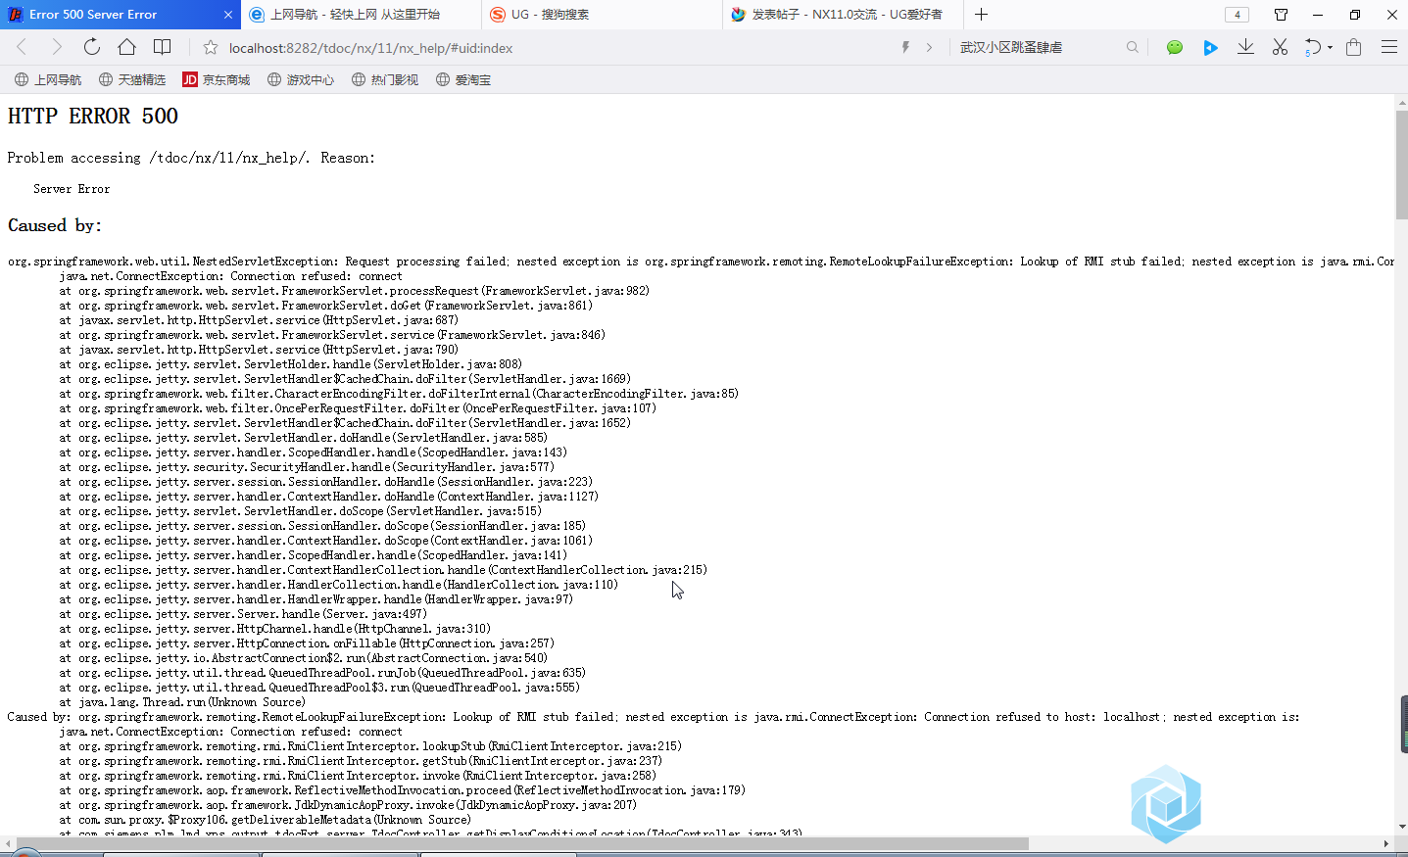
Task: Go back to the previous page
Action: click(x=23, y=47)
